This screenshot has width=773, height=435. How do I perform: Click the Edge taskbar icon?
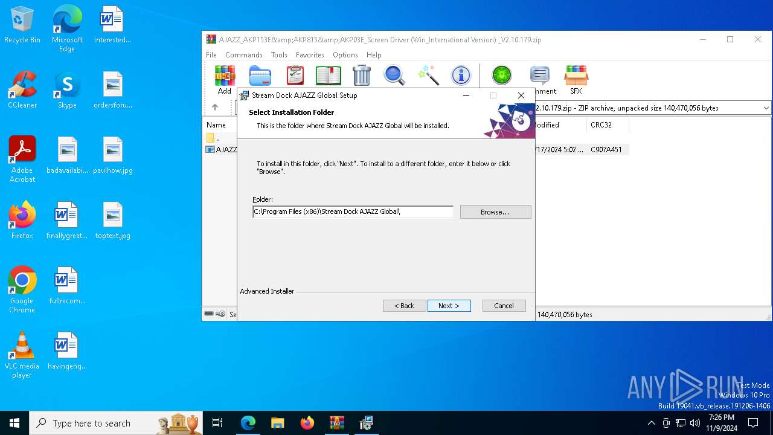(248, 423)
